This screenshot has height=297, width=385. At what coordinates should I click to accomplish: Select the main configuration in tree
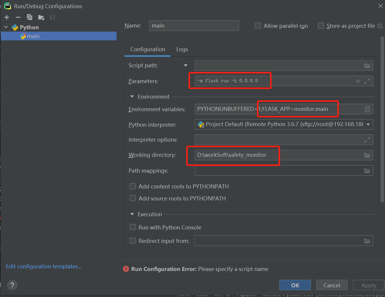(59, 36)
